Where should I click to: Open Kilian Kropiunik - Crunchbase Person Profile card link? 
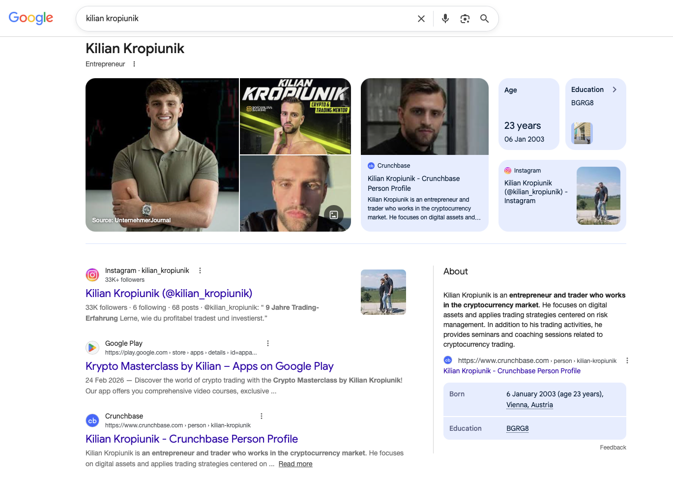click(414, 183)
